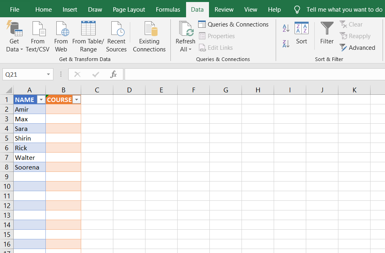The height and width of the screenshot is (253, 385).
Task: Confirm formula entry checkmark icon
Action: [96, 74]
